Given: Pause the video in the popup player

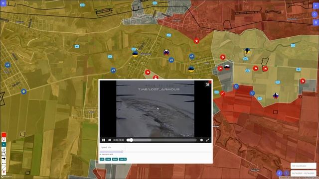Looking at the screenshot, I should [x=104, y=140].
